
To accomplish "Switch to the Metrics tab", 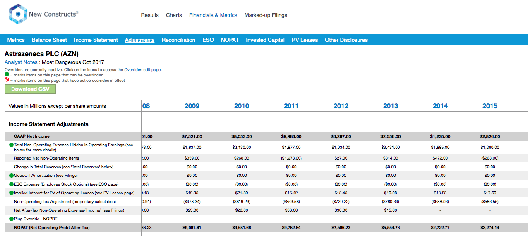I will [16, 40].
